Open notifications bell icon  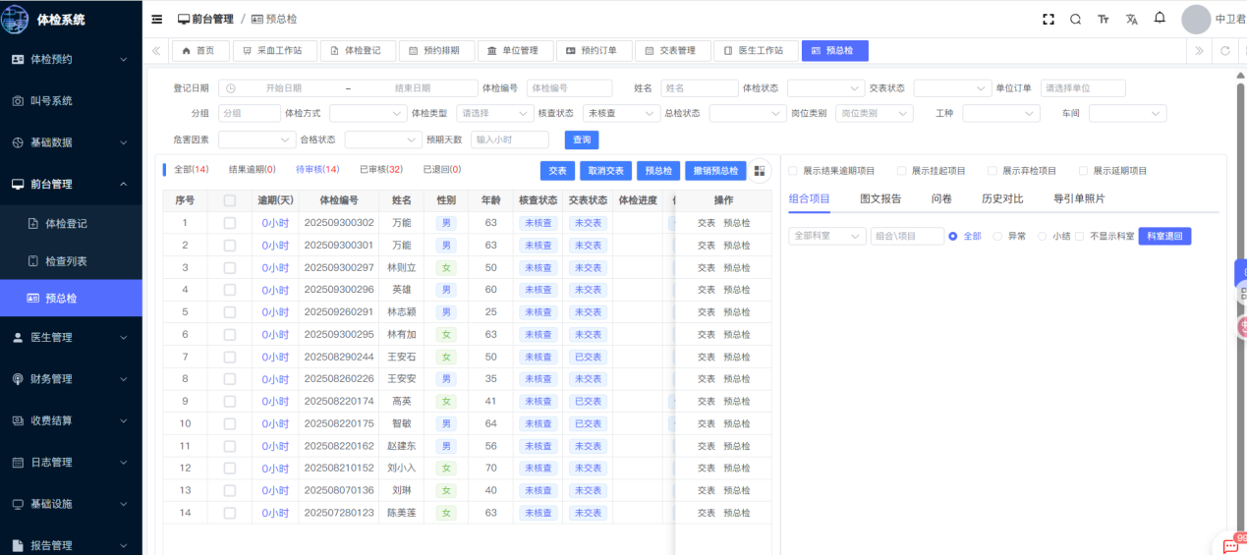(1160, 19)
